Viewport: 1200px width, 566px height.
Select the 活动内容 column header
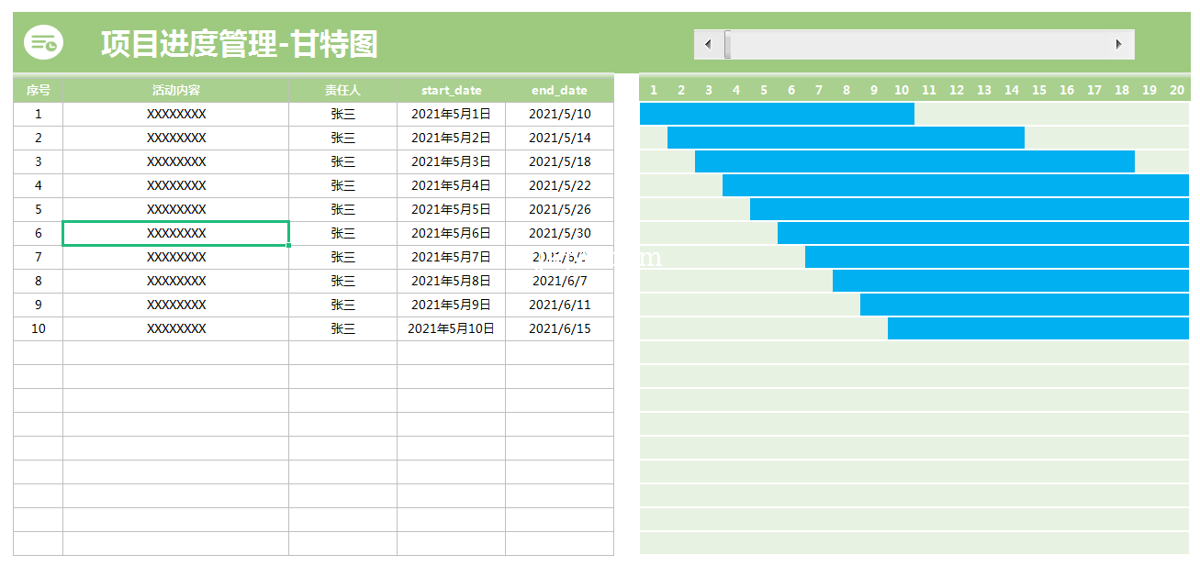coord(175,90)
